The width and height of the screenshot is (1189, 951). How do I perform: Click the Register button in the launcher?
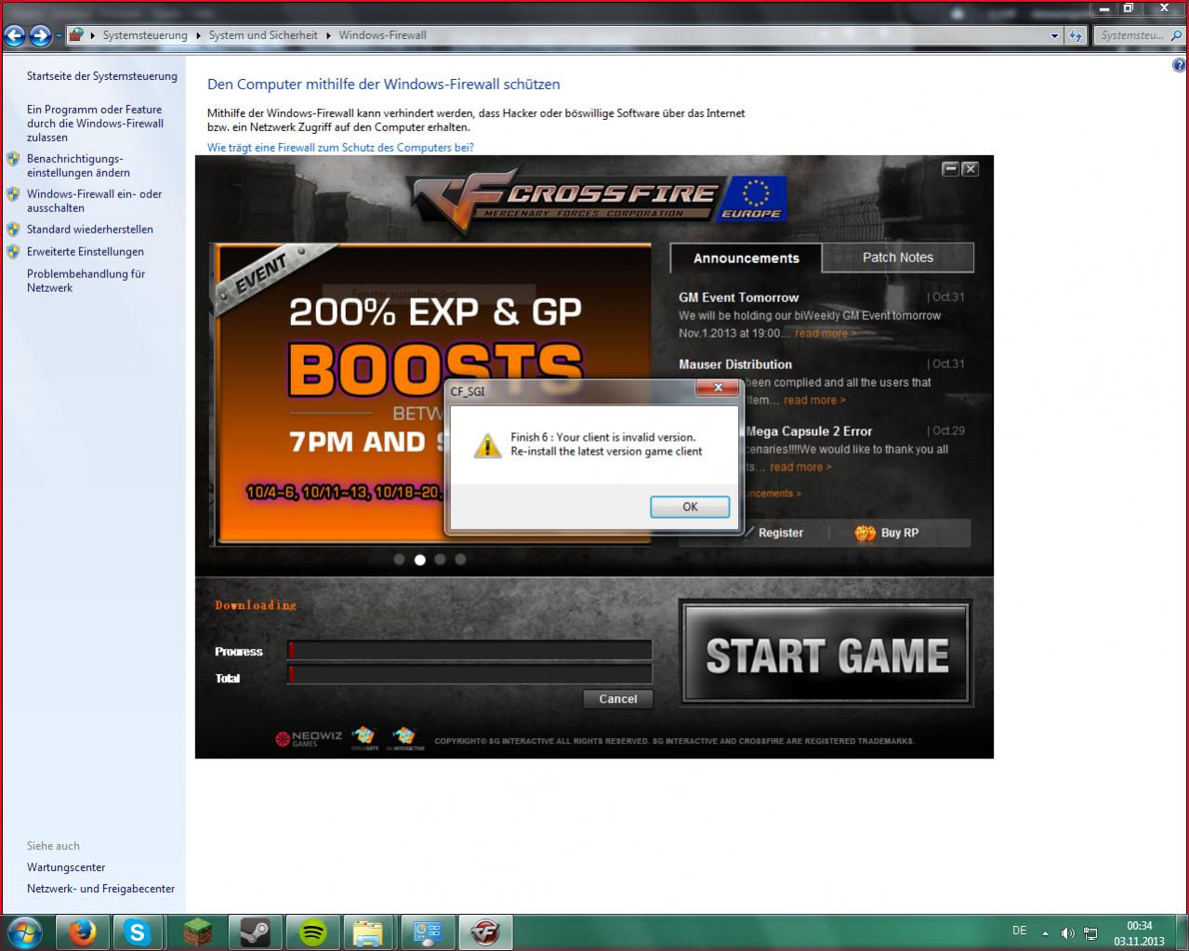click(x=780, y=533)
